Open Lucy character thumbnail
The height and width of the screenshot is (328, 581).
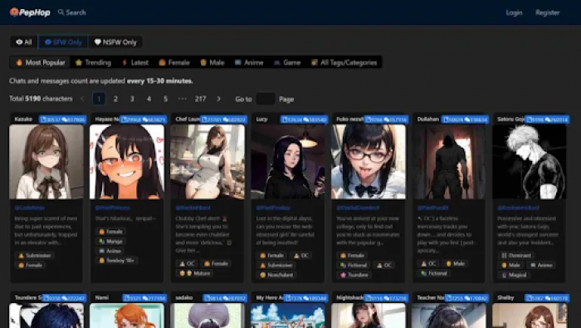click(288, 162)
